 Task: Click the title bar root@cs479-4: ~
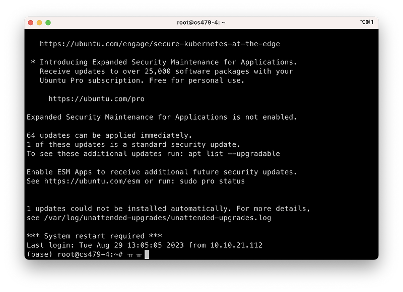click(x=201, y=23)
